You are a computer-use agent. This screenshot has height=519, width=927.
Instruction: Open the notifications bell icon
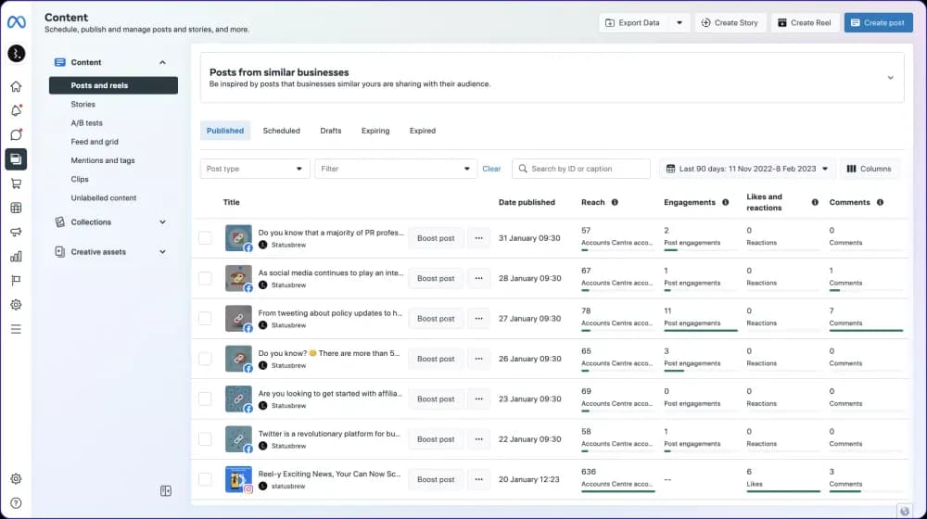[x=16, y=111]
